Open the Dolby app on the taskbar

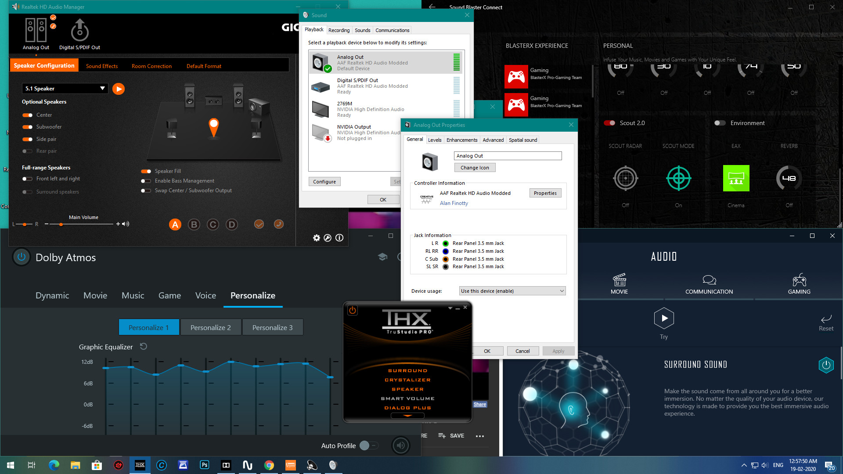pos(226,465)
